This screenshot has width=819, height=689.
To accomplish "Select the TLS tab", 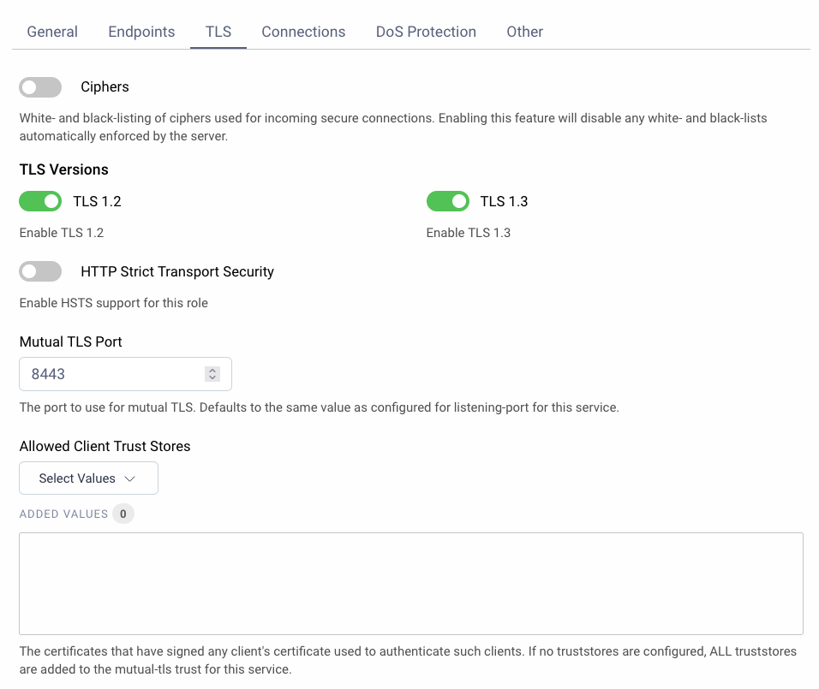I will point(218,32).
